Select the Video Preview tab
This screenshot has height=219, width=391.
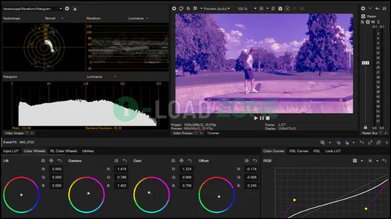coord(183,133)
